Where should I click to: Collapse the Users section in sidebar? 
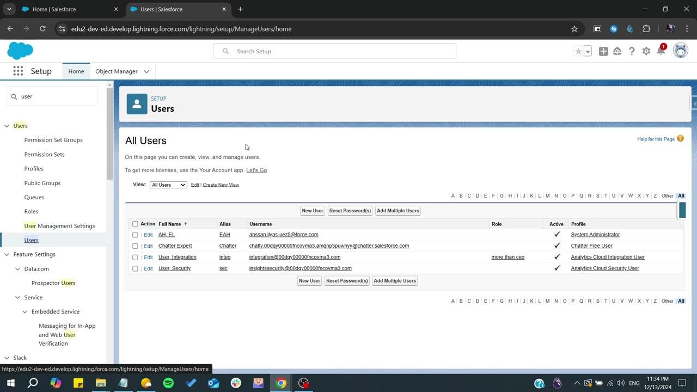point(7,126)
